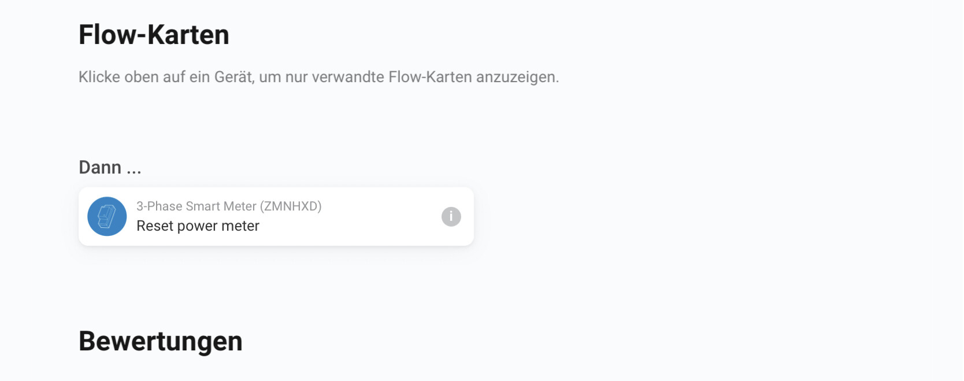The height and width of the screenshot is (381, 964).
Task: Click the word "anzuzeigen" ending the hint
Action: [x=517, y=77]
